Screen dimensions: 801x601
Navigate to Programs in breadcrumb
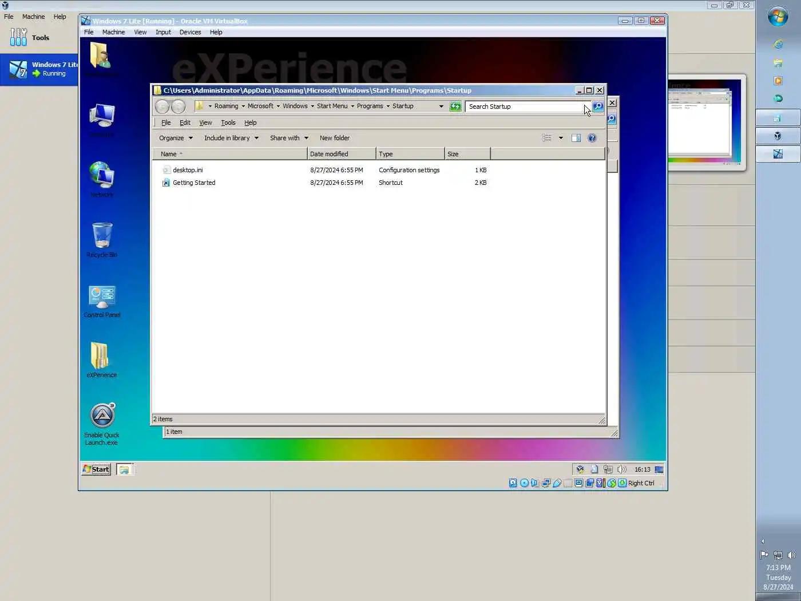370,106
